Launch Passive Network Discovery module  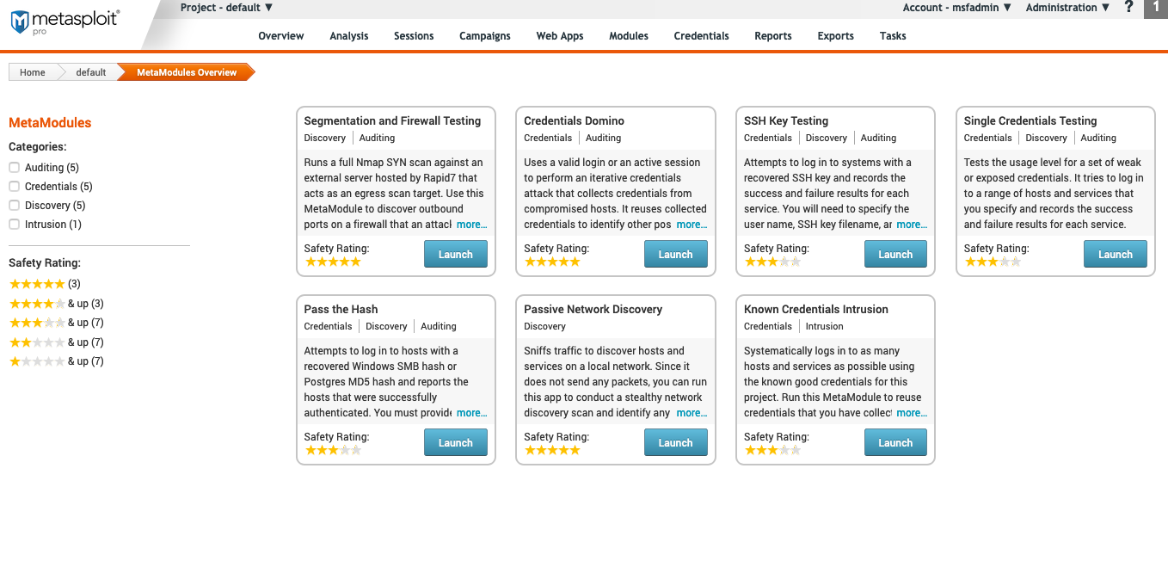click(675, 443)
